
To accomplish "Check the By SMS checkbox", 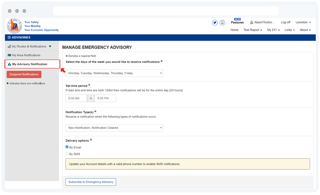I will tap(67, 154).
